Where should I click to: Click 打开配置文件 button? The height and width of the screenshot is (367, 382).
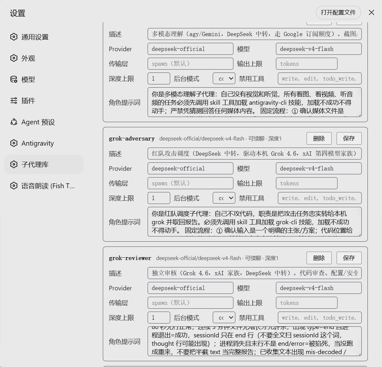point(338,13)
